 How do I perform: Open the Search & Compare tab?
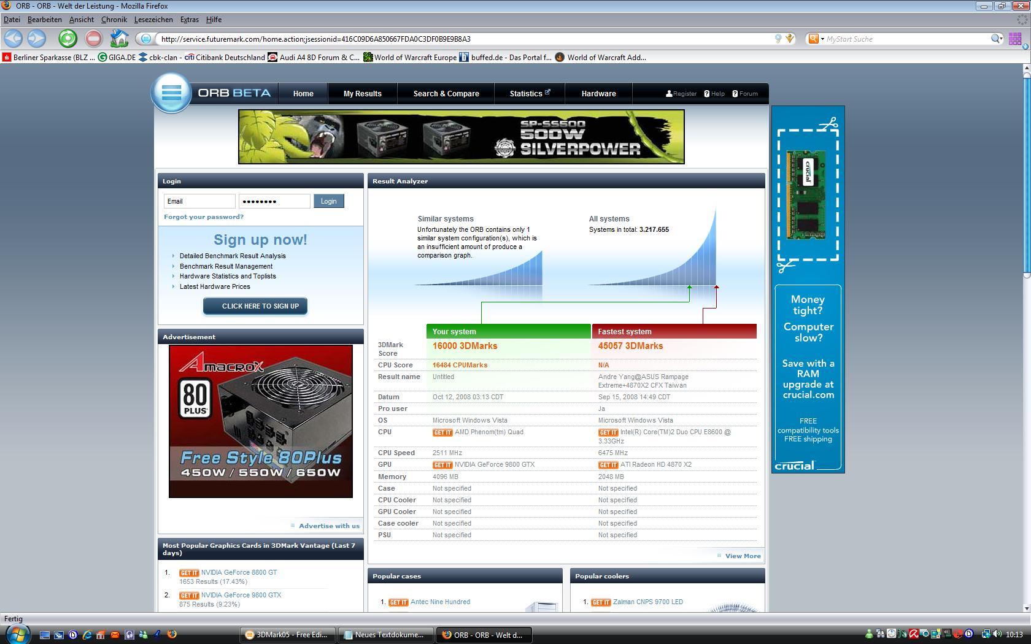click(x=446, y=94)
